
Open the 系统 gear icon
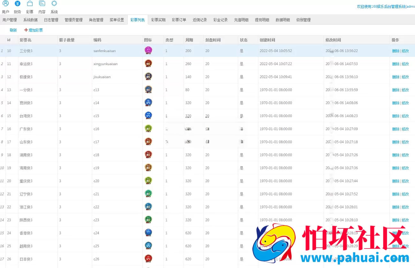pos(54,4)
